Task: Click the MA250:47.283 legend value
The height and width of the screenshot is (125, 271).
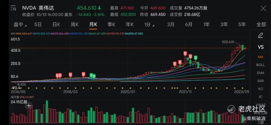Action: [x=134, y=34]
